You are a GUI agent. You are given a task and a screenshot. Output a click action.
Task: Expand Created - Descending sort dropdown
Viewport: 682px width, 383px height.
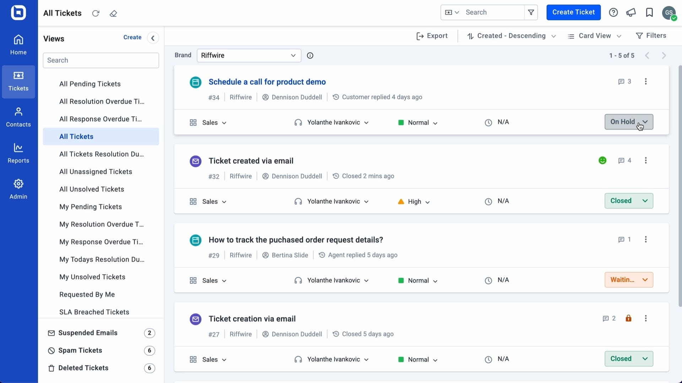coord(511,36)
